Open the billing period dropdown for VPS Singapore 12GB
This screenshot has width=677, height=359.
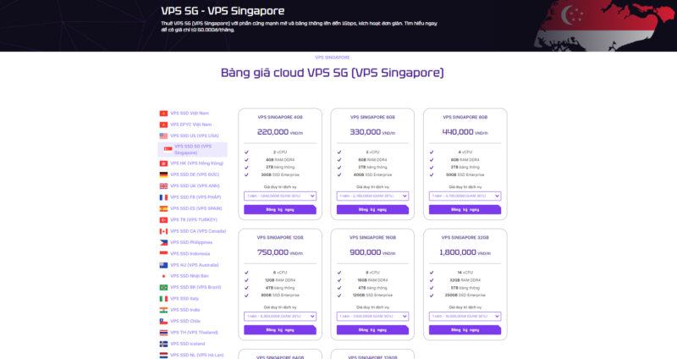click(280, 316)
